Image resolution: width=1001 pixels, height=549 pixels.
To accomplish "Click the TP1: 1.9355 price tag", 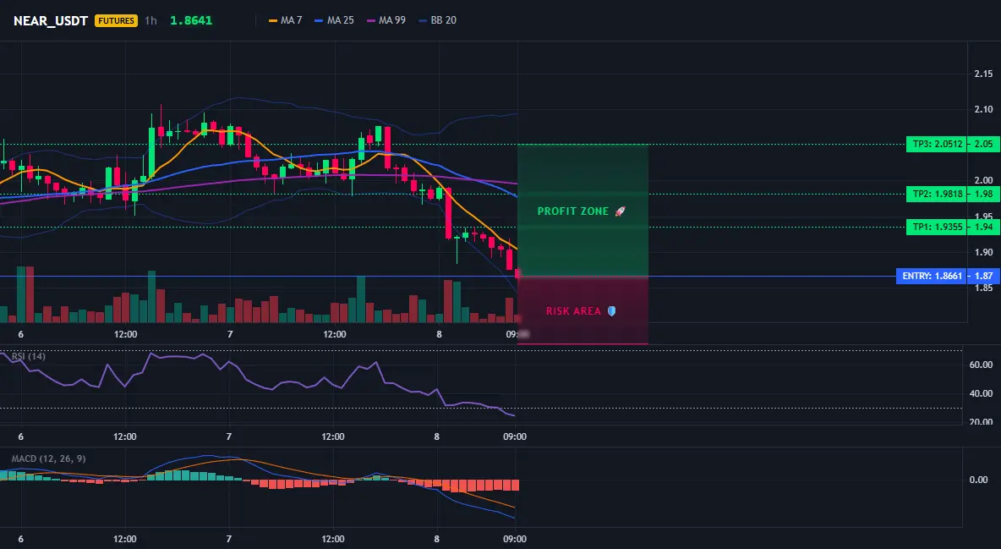I will tap(937, 227).
